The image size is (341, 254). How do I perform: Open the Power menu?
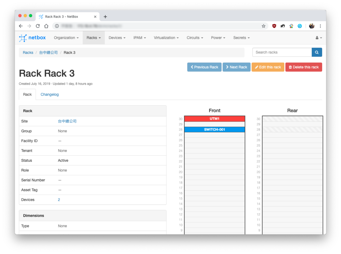tap(218, 38)
